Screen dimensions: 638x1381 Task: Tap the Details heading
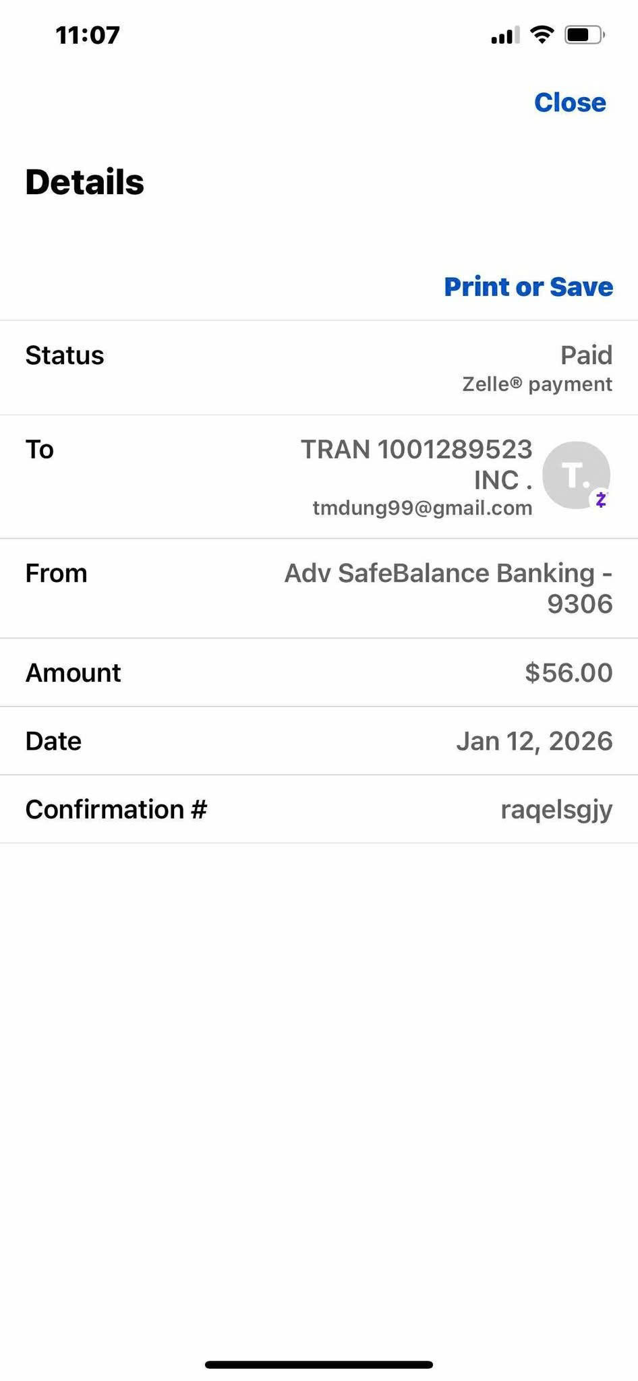pyautogui.click(x=85, y=182)
